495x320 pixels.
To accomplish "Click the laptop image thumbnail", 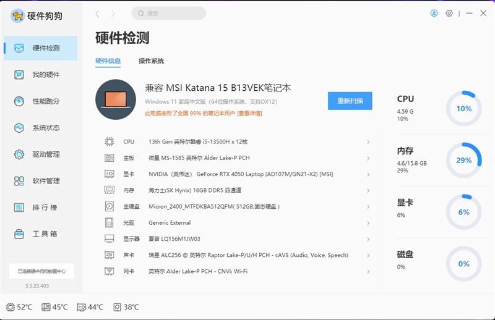I will pyautogui.click(x=116, y=99).
